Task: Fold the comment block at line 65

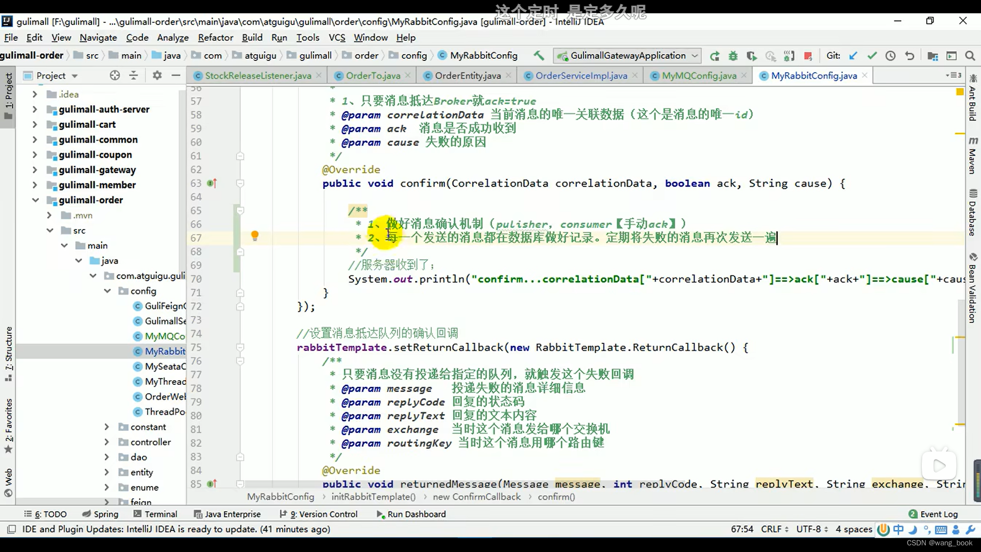Action: click(240, 211)
